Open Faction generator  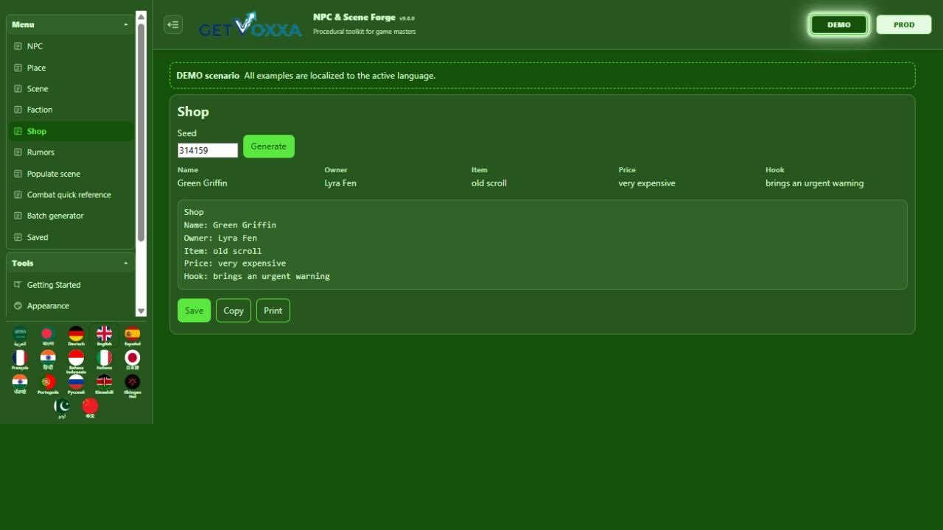(70, 110)
